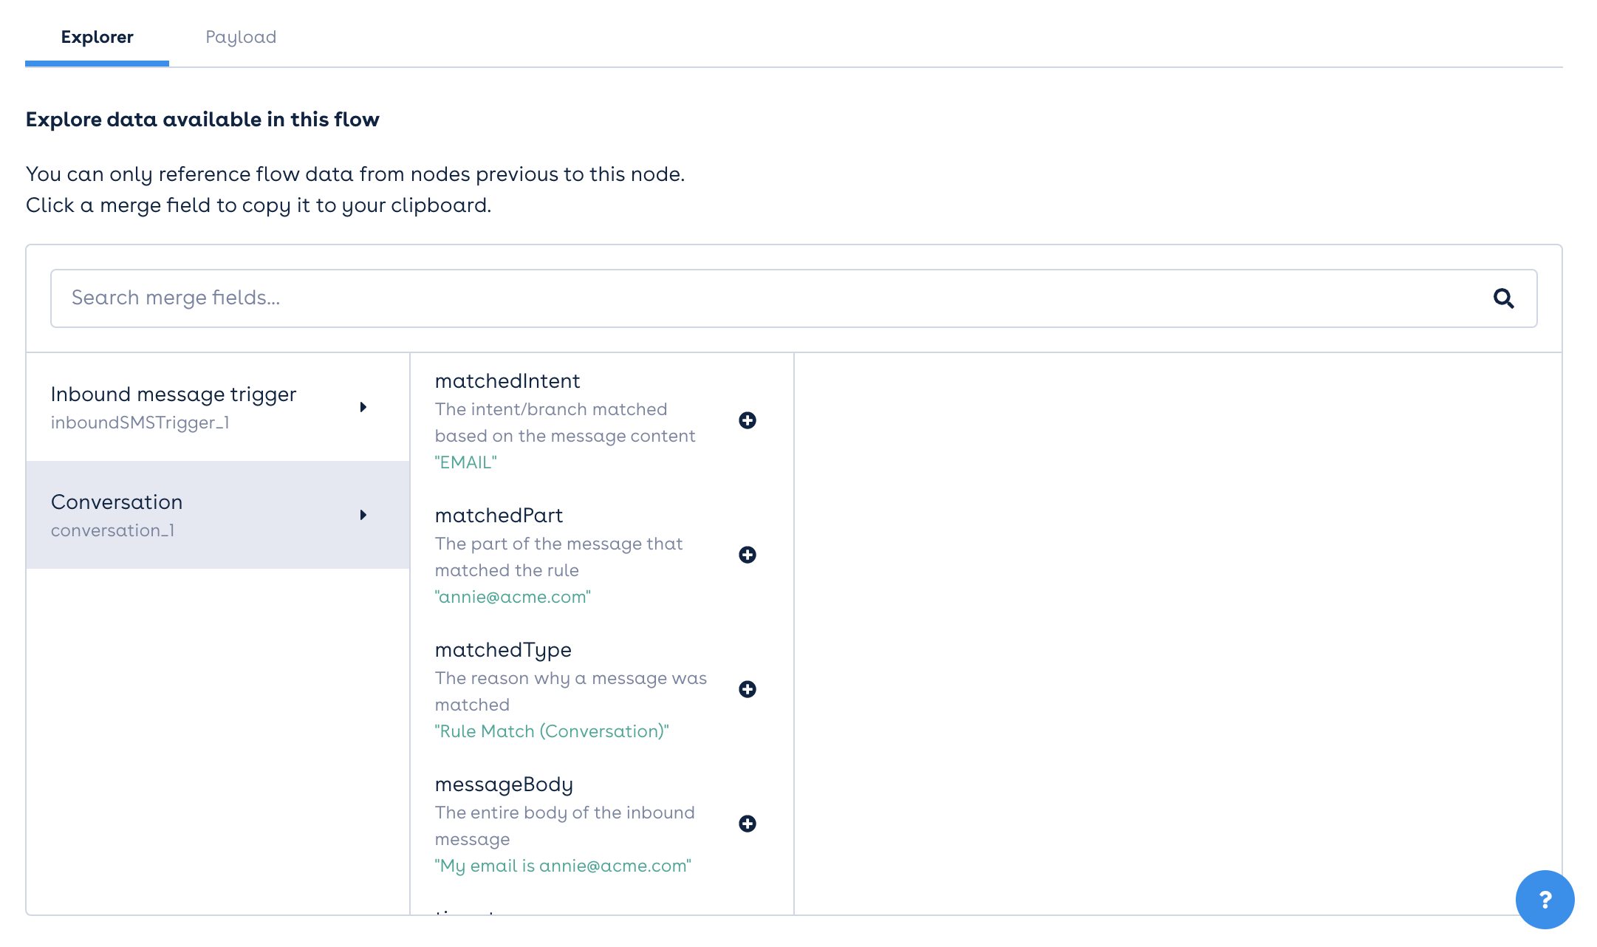The height and width of the screenshot is (947, 1597).
Task: Click the "annie@acme.com" matched part value
Action: [513, 597]
